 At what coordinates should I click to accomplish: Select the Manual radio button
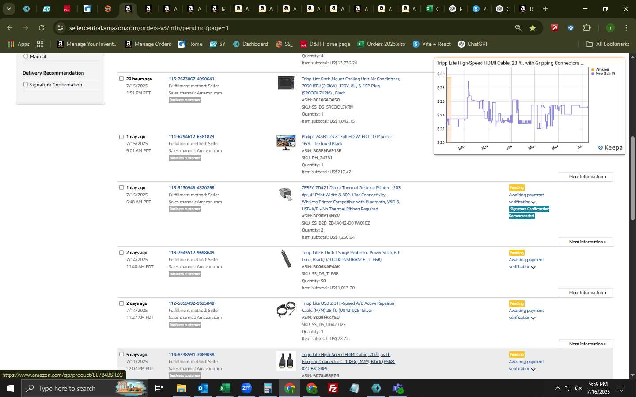26,56
